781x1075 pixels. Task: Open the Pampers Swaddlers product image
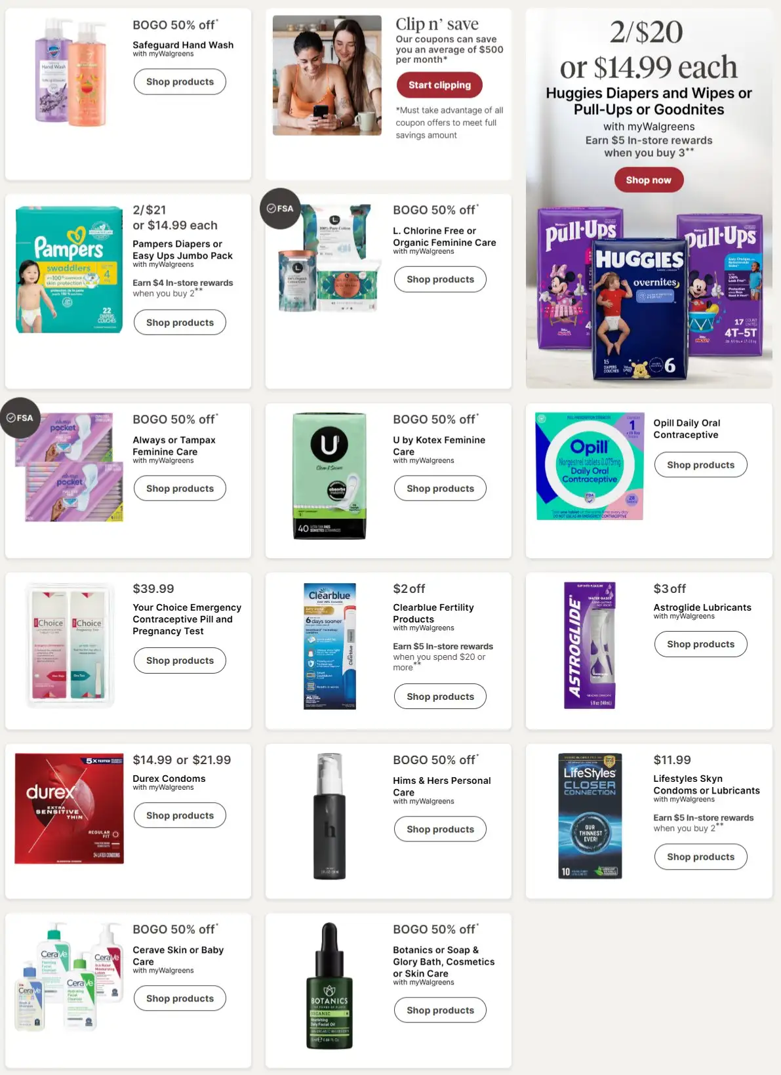69,270
